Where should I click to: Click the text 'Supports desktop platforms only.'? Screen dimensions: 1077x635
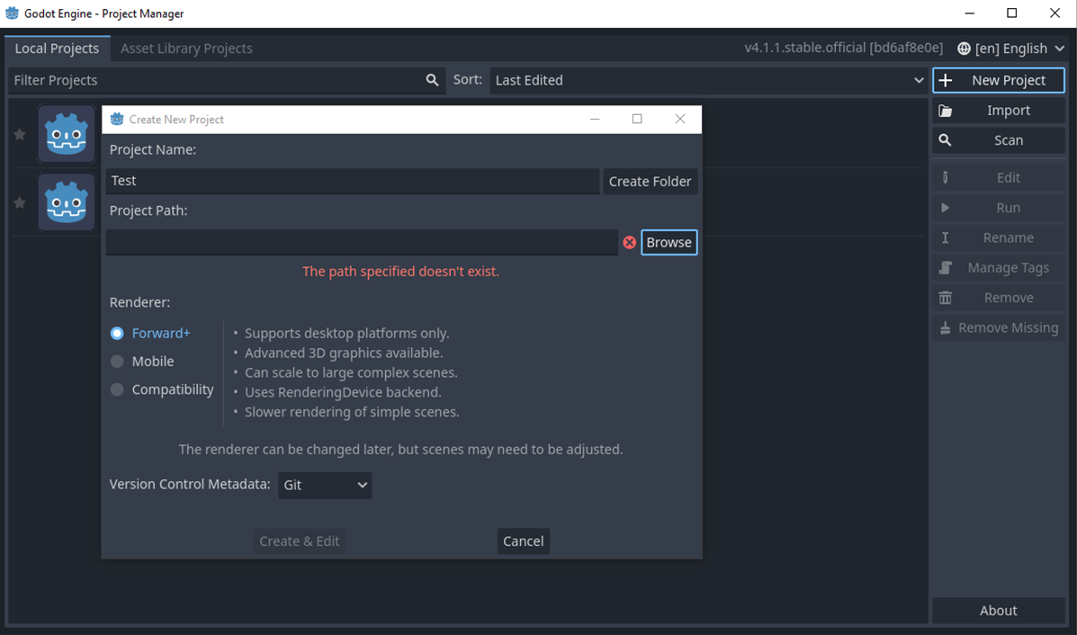[347, 334]
